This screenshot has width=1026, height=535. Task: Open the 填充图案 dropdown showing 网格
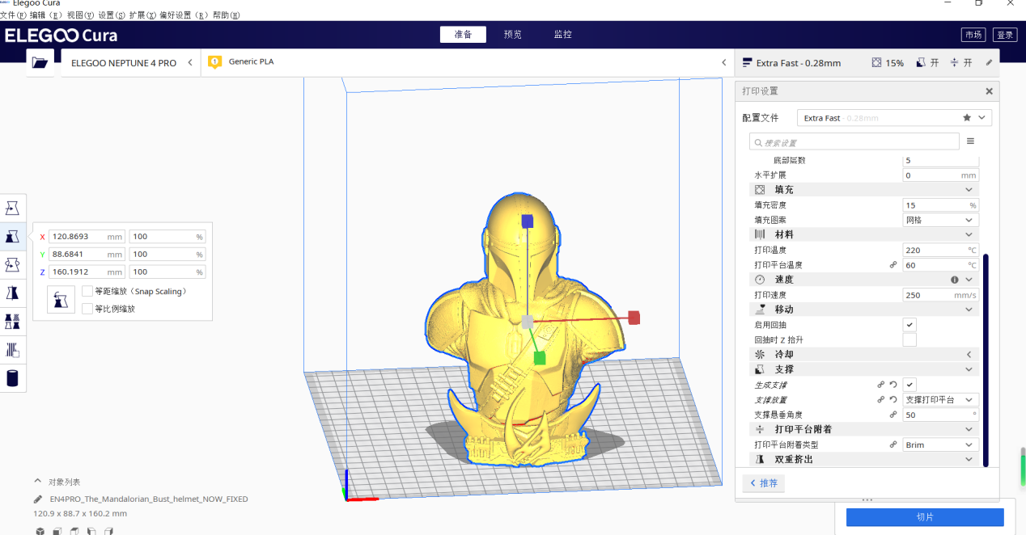tap(940, 220)
